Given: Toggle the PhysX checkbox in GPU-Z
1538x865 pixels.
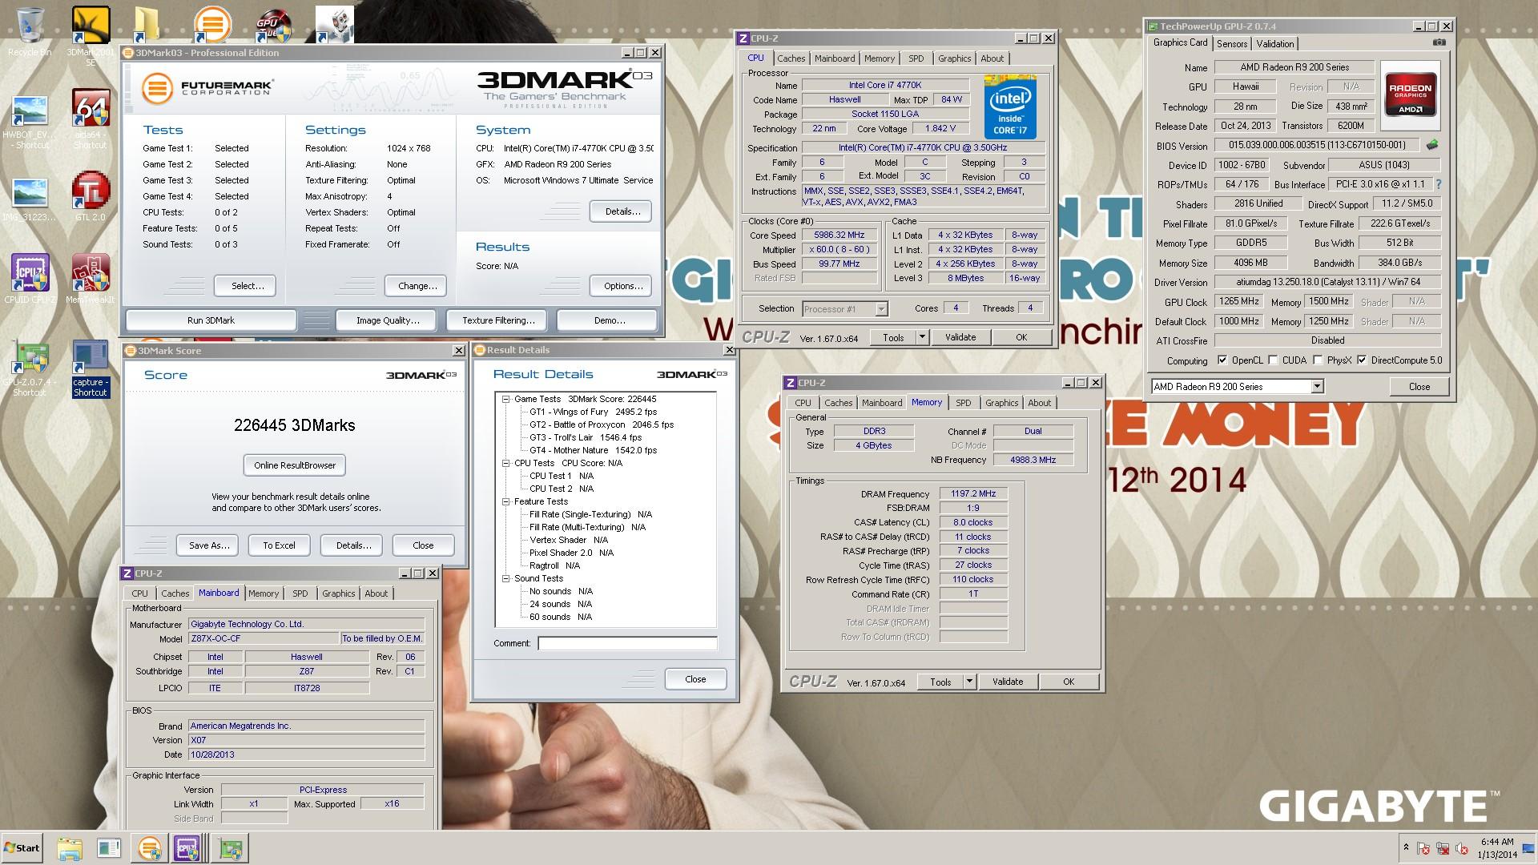Looking at the screenshot, I should point(1318,360).
